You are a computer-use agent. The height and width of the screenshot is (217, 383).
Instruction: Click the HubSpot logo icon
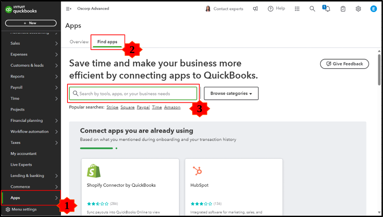[197, 171]
